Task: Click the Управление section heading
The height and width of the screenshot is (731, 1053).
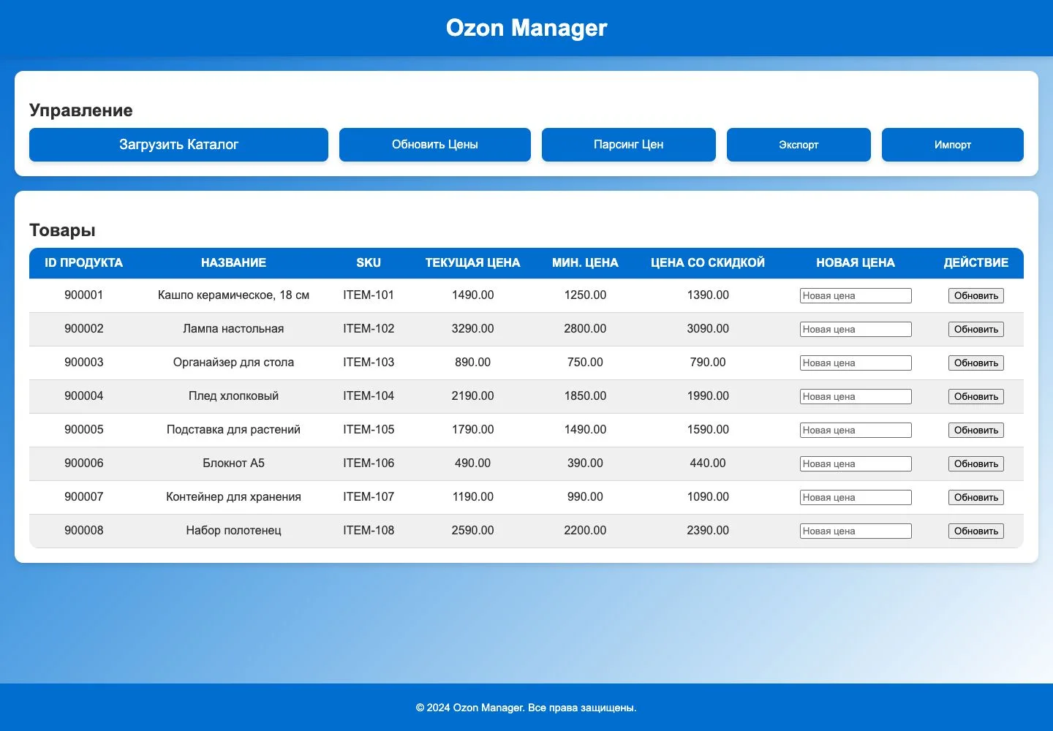Action: [81, 110]
